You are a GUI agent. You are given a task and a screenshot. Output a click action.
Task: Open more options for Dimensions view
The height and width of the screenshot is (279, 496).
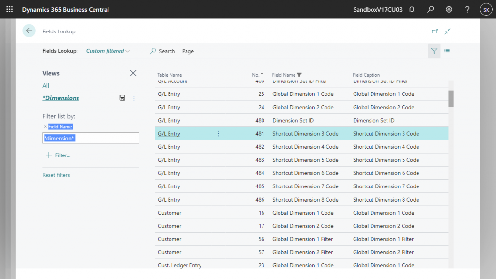coord(134,98)
